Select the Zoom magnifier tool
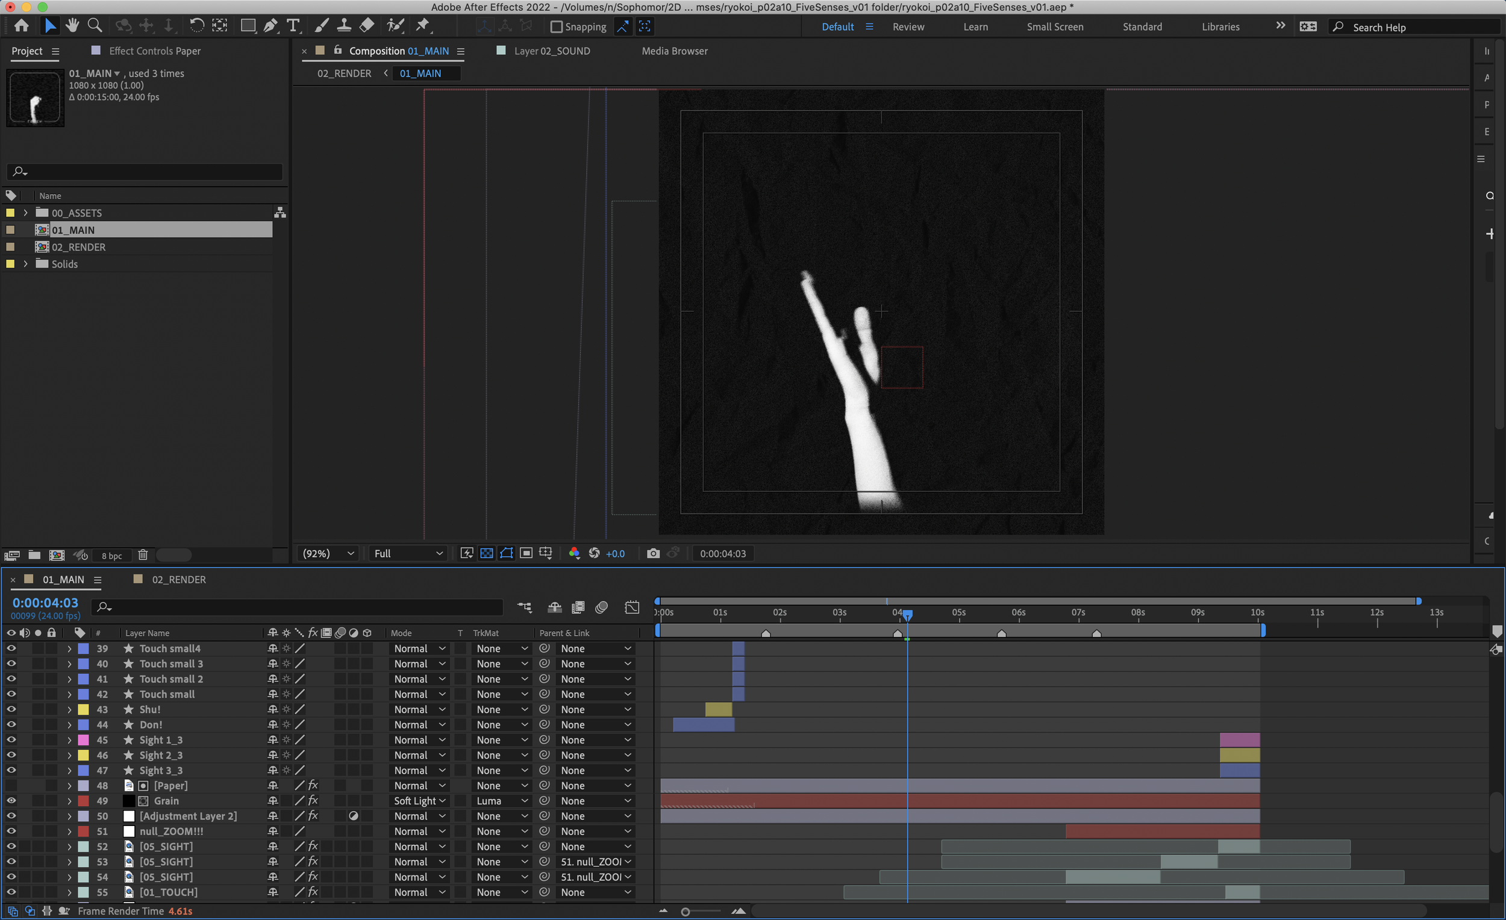The height and width of the screenshot is (920, 1506). [x=95, y=26]
